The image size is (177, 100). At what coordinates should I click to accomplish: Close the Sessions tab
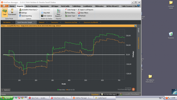(60, 22)
